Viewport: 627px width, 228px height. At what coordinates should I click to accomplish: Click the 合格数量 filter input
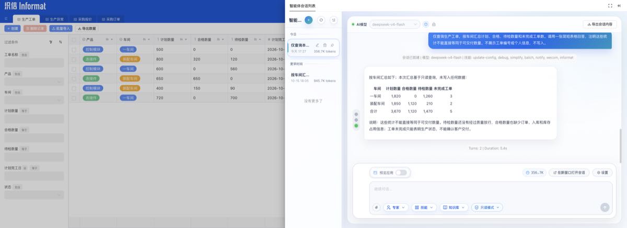[34, 138]
